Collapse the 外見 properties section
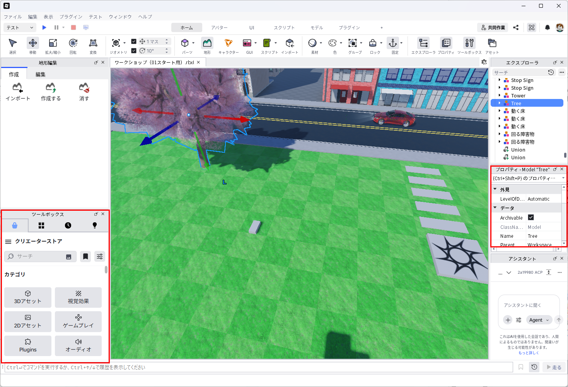The width and height of the screenshot is (568, 387). click(495, 189)
